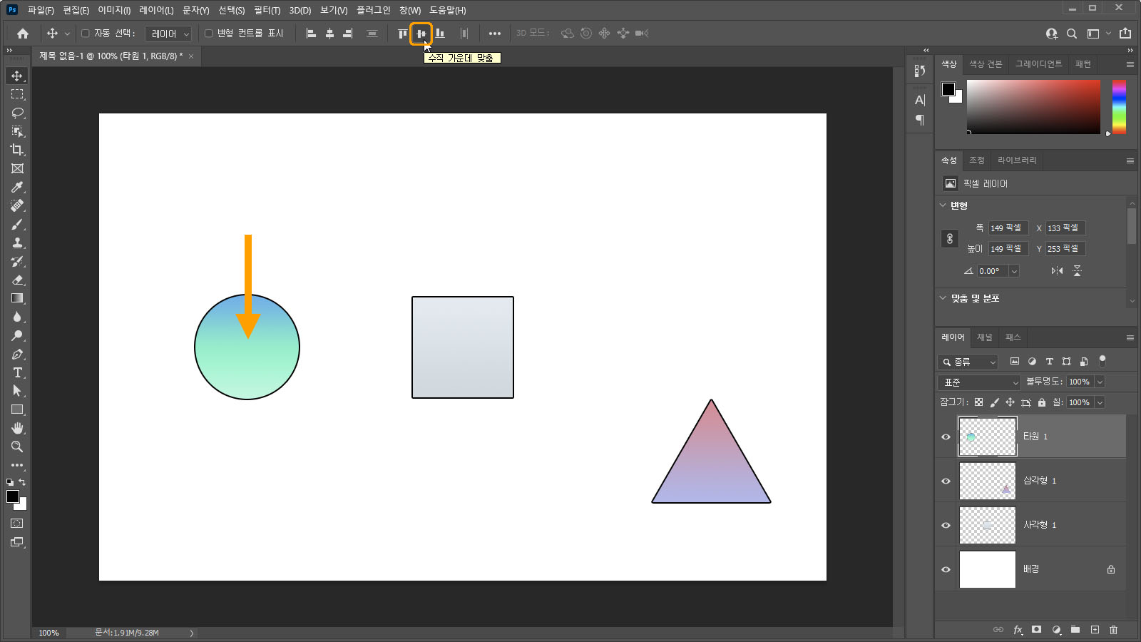The height and width of the screenshot is (642, 1141).
Task: Open the workspace switcher dropdown
Action: click(x=1098, y=34)
